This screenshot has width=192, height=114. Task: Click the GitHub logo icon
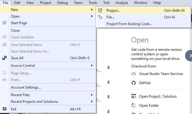click(x=134, y=83)
